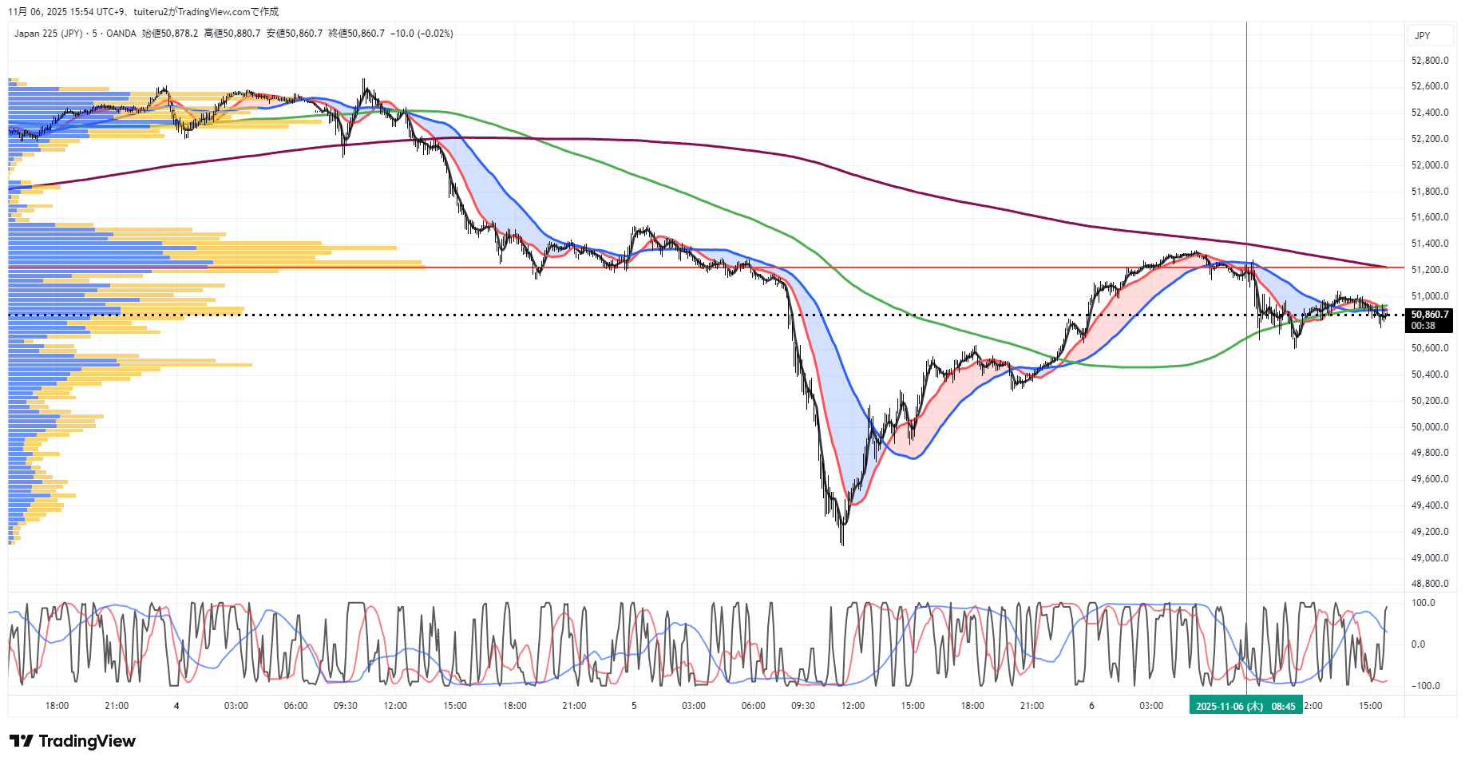Click the day 5 marker on time axis
Viewport: 1465px width, 765px height.
[634, 706]
